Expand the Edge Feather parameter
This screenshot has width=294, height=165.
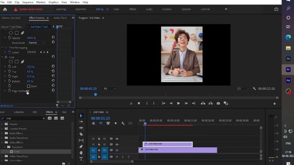[x=5, y=91]
